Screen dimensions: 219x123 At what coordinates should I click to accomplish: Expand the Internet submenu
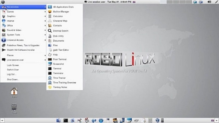click(x=24, y=21)
